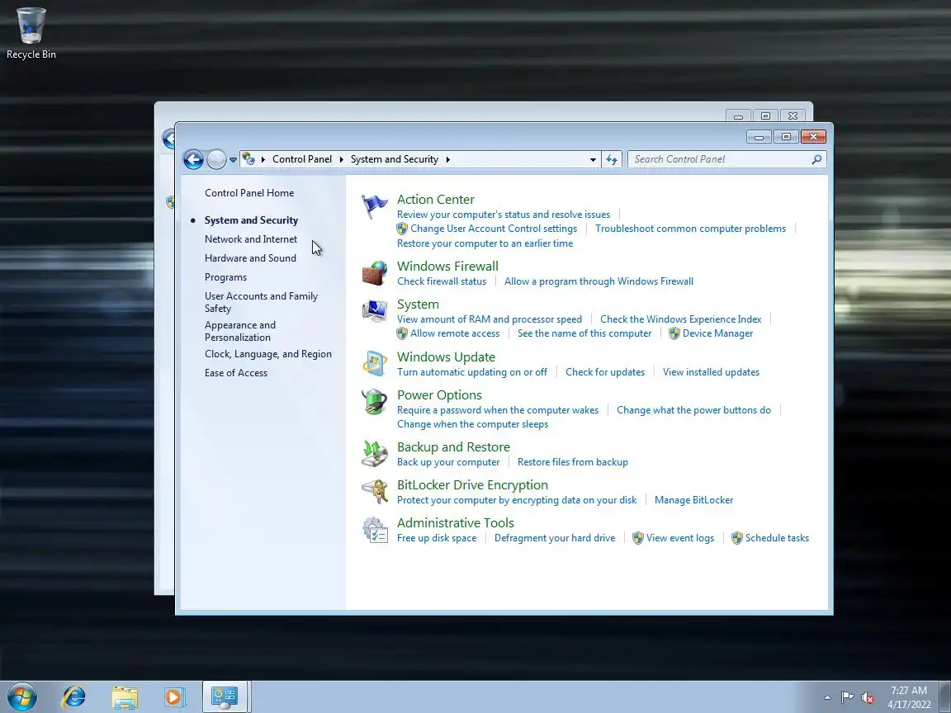Click the System computer monitor icon
This screenshot has width=951, height=713.
coord(374,311)
